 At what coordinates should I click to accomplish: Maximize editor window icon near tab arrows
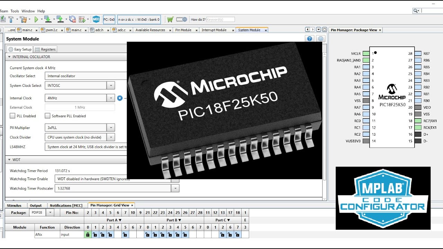coord(324,30)
